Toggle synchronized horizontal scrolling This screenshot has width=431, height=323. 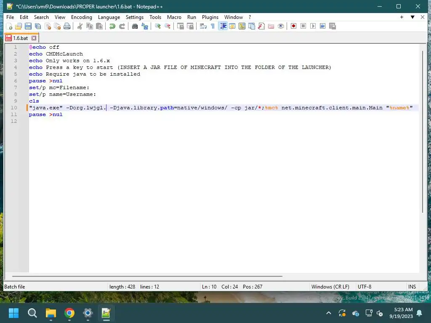[190, 26]
